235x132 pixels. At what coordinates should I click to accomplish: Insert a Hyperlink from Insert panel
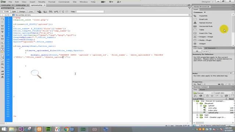(x=203, y=16)
